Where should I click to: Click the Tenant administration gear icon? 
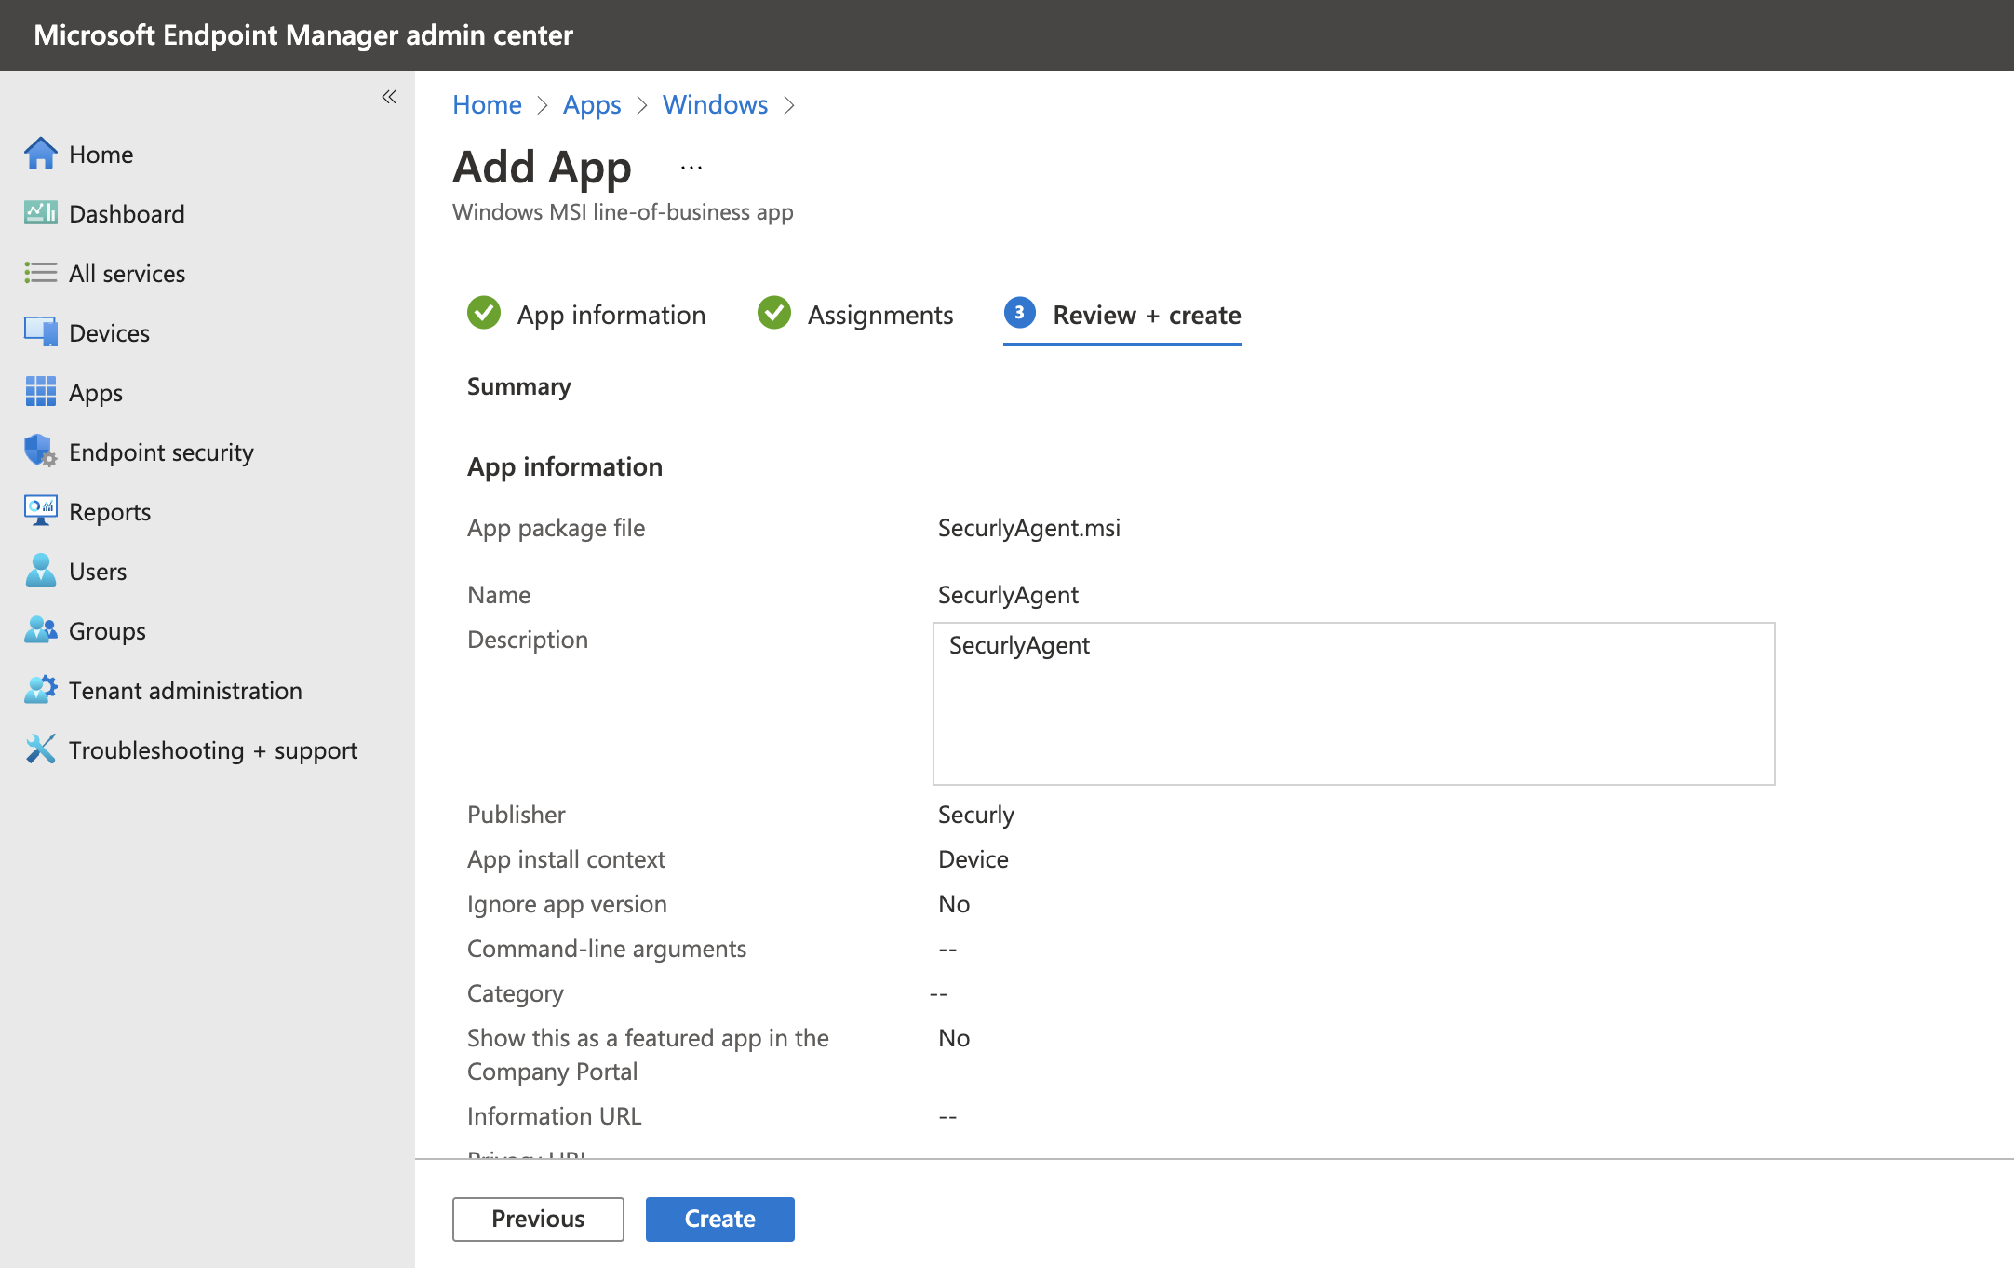[41, 690]
